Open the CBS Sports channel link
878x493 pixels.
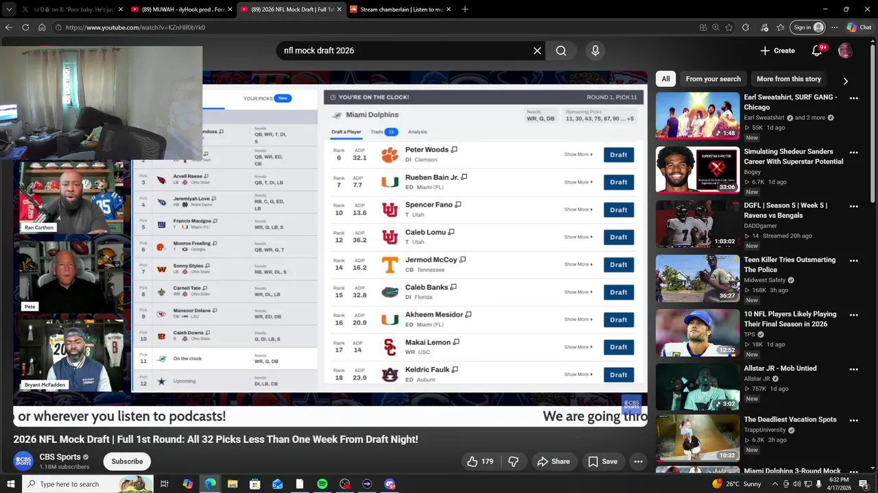click(x=60, y=457)
